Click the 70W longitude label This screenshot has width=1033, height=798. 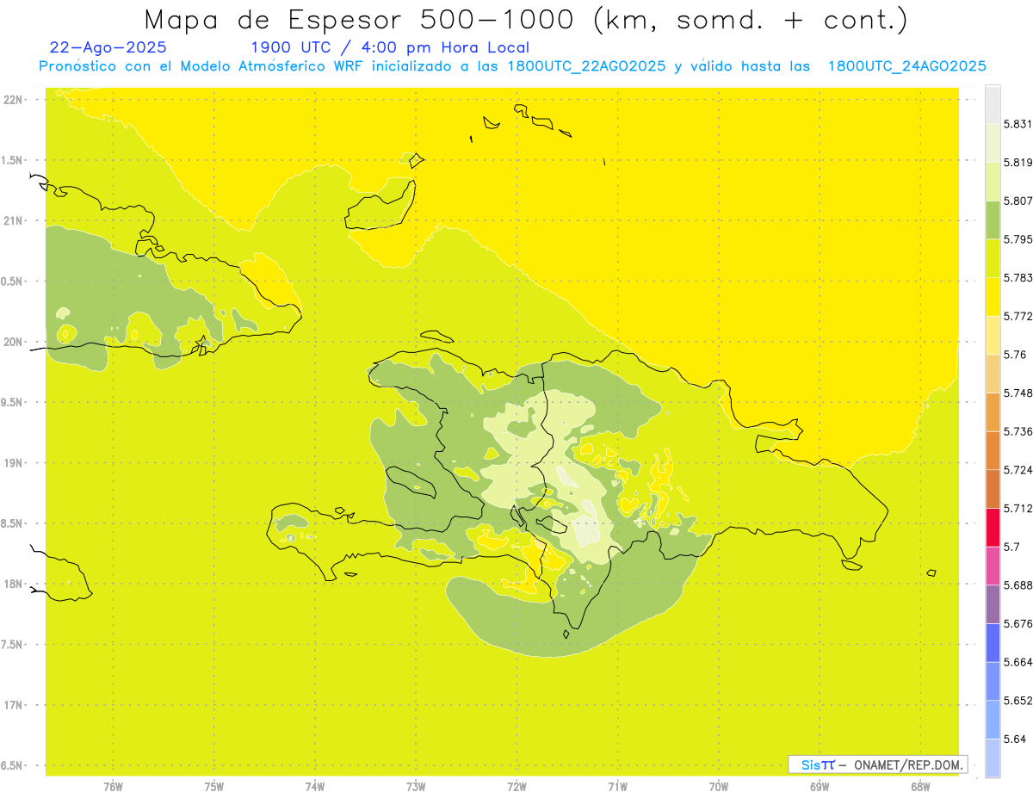[x=719, y=787]
